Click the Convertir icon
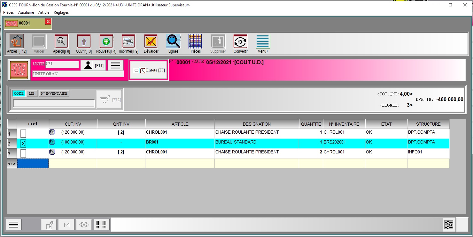The height and width of the screenshot is (237, 473). tap(240, 41)
